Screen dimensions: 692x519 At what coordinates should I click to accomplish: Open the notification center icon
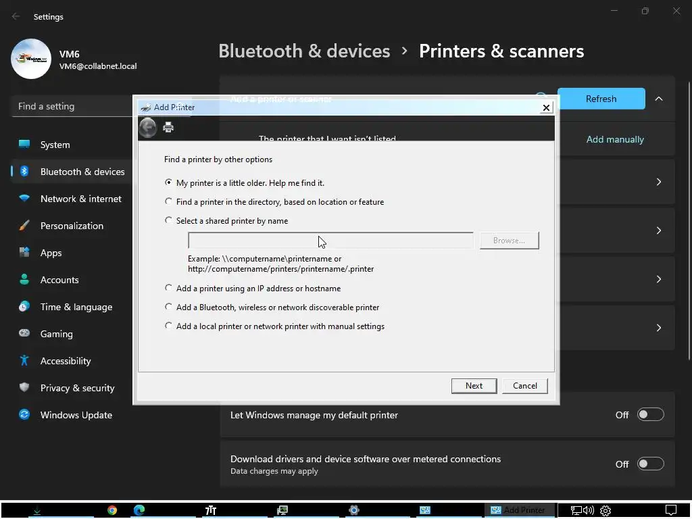pos(671,510)
